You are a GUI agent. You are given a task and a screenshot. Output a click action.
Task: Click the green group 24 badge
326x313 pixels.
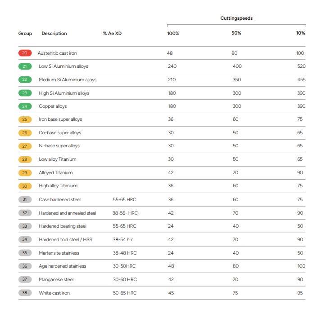click(24, 106)
